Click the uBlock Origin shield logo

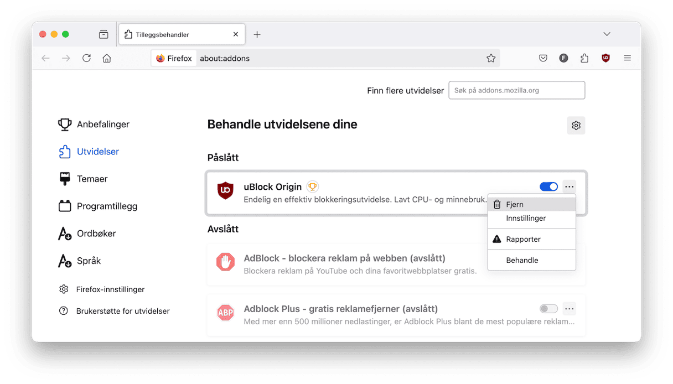[225, 191]
